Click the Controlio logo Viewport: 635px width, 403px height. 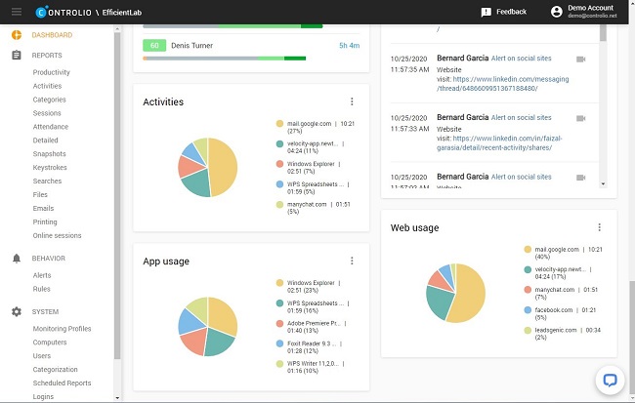coord(63,12)
